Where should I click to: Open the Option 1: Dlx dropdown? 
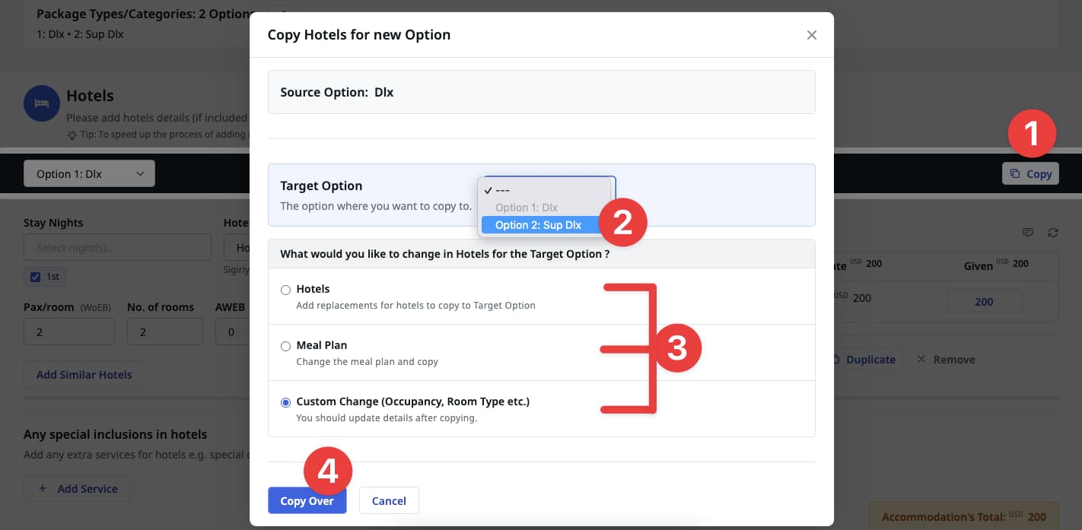coord(89,173)
